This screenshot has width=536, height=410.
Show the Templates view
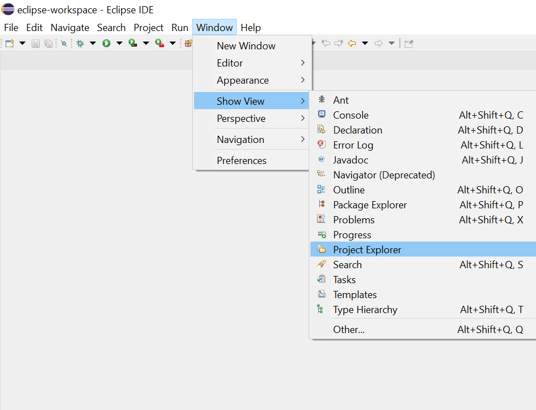(x=423, y=295)
